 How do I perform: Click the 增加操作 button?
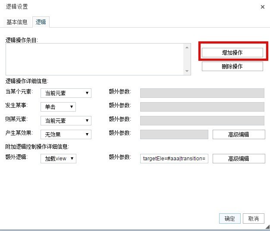pyautogui.click(x=232, y=53)
